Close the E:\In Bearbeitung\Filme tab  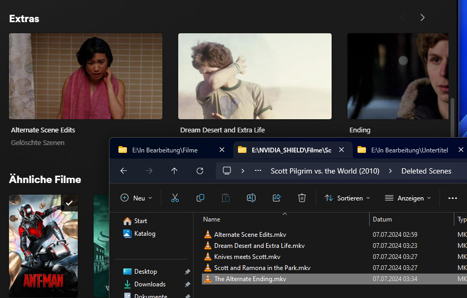[222, 150]
